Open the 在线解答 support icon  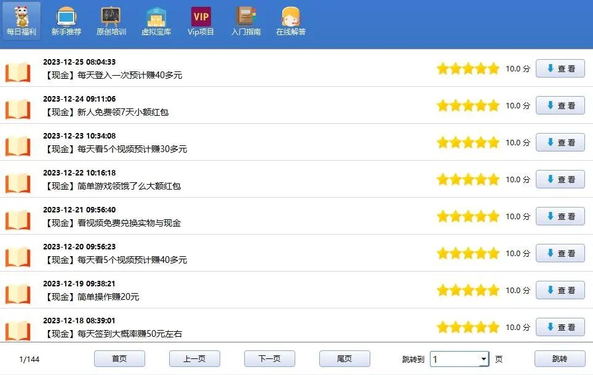[x=290, y=17]
